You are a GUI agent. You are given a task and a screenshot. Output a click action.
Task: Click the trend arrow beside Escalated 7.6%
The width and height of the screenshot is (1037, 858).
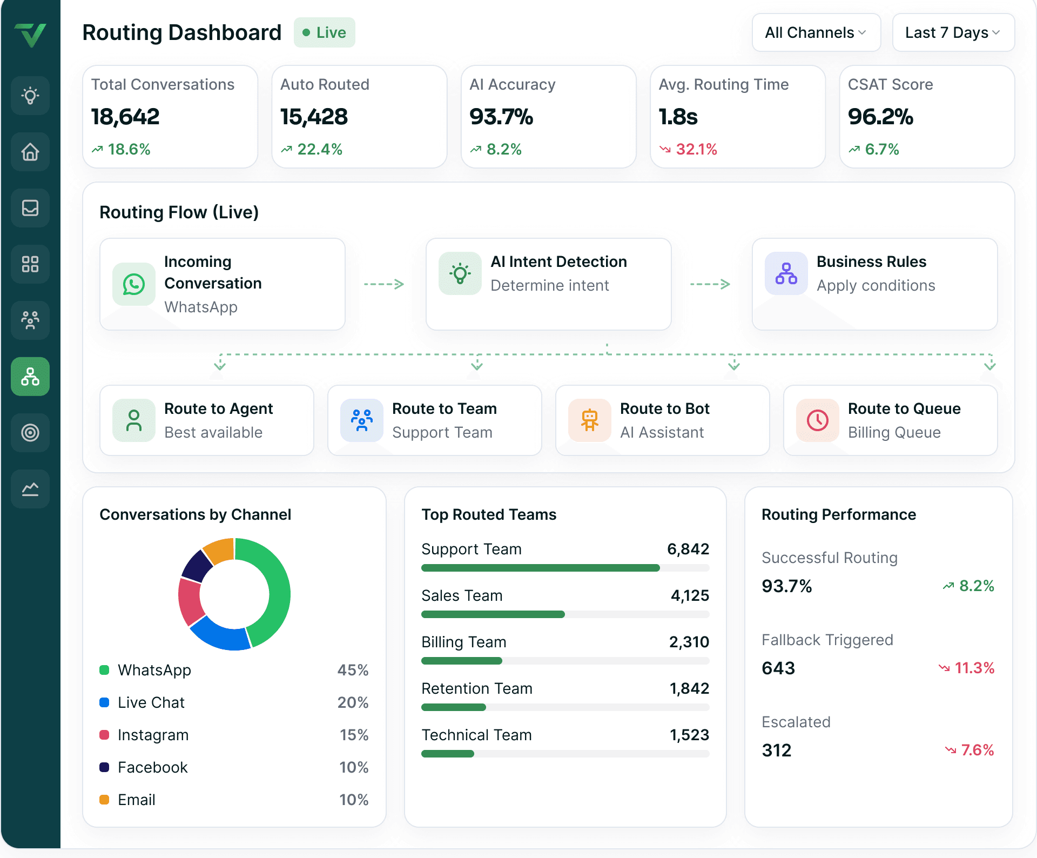951,750
